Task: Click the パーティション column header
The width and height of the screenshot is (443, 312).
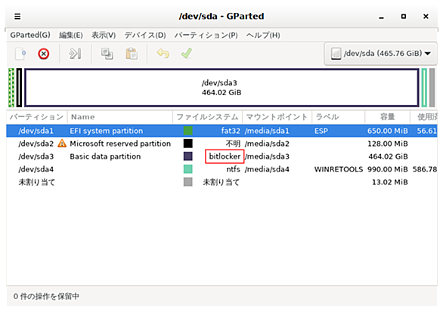Action: point(37,117)
